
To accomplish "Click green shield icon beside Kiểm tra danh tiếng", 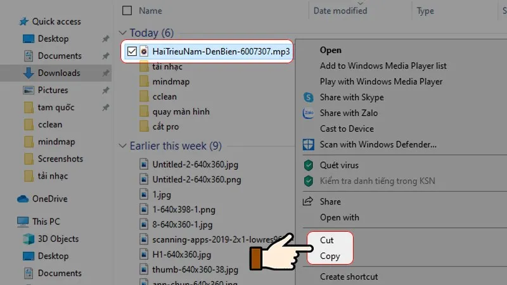I will 309,181.
